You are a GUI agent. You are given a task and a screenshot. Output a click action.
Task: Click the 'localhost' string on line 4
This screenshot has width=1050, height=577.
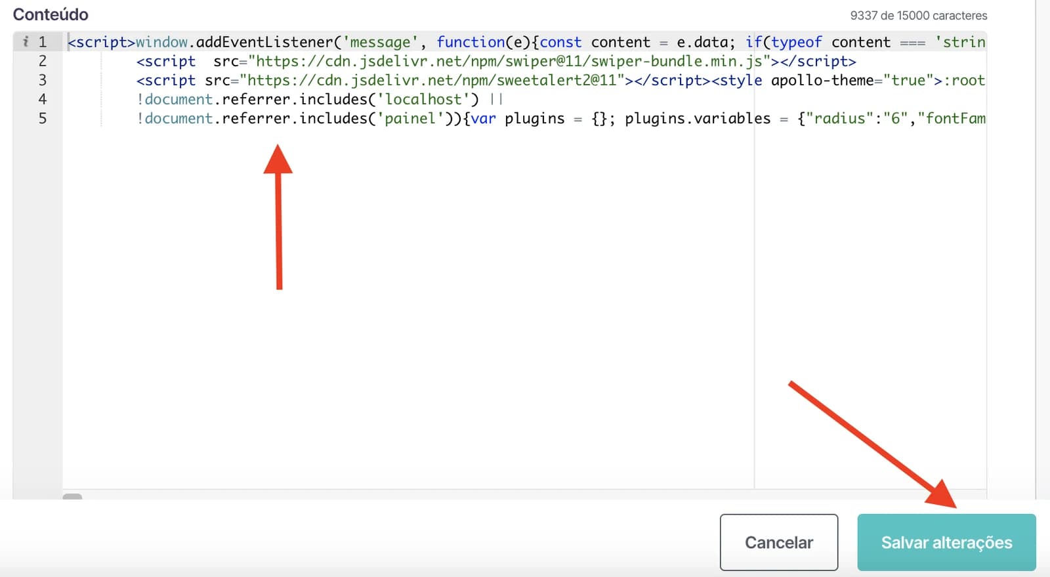coord(423,99)
